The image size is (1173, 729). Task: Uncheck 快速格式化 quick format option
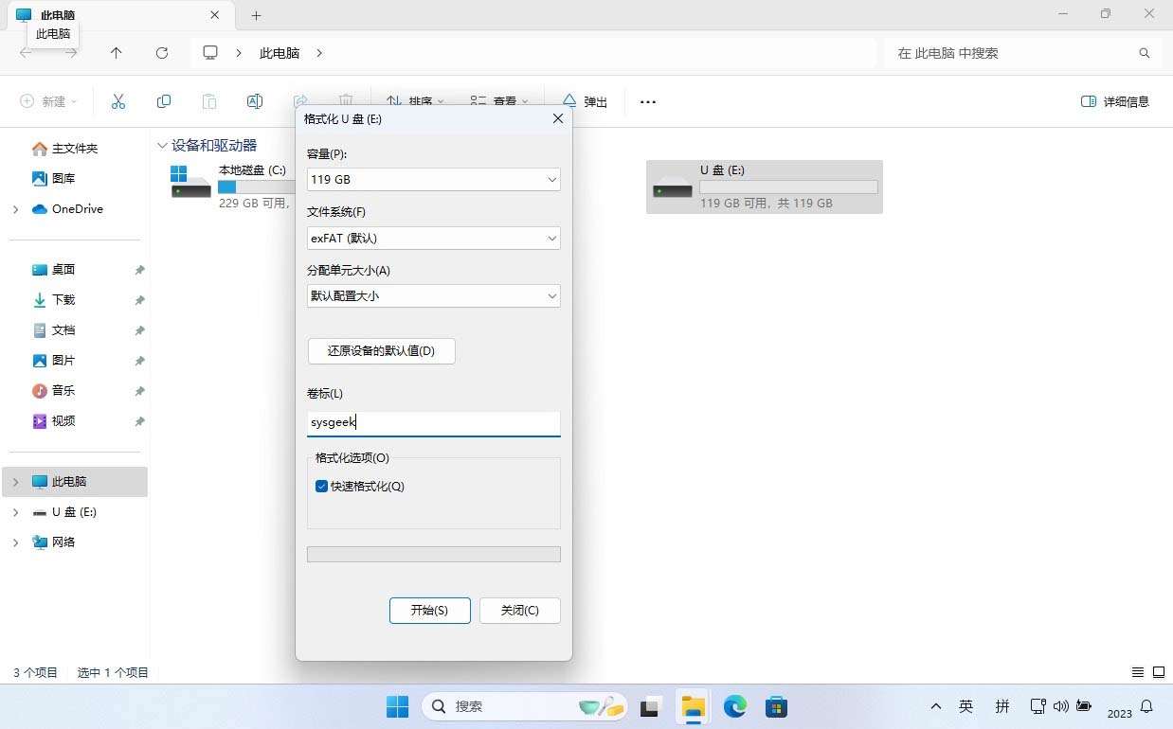click(x=322, y=486)
